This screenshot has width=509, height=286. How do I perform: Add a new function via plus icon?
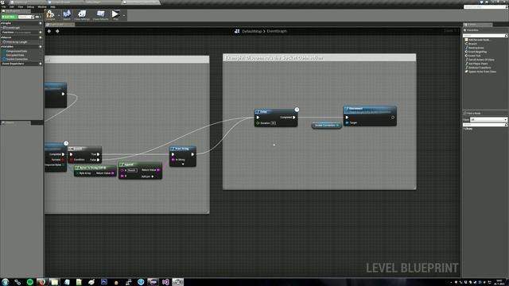[x=41, y=33]
